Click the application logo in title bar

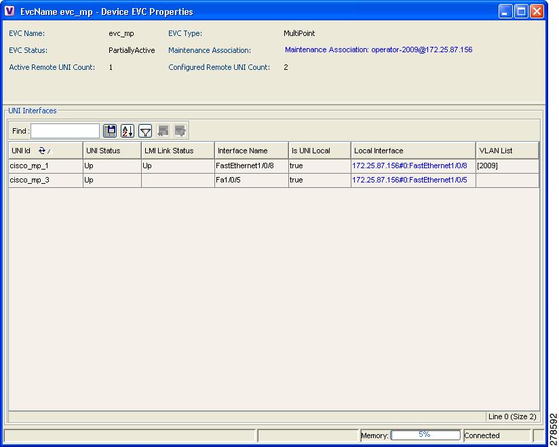point(9,11)
